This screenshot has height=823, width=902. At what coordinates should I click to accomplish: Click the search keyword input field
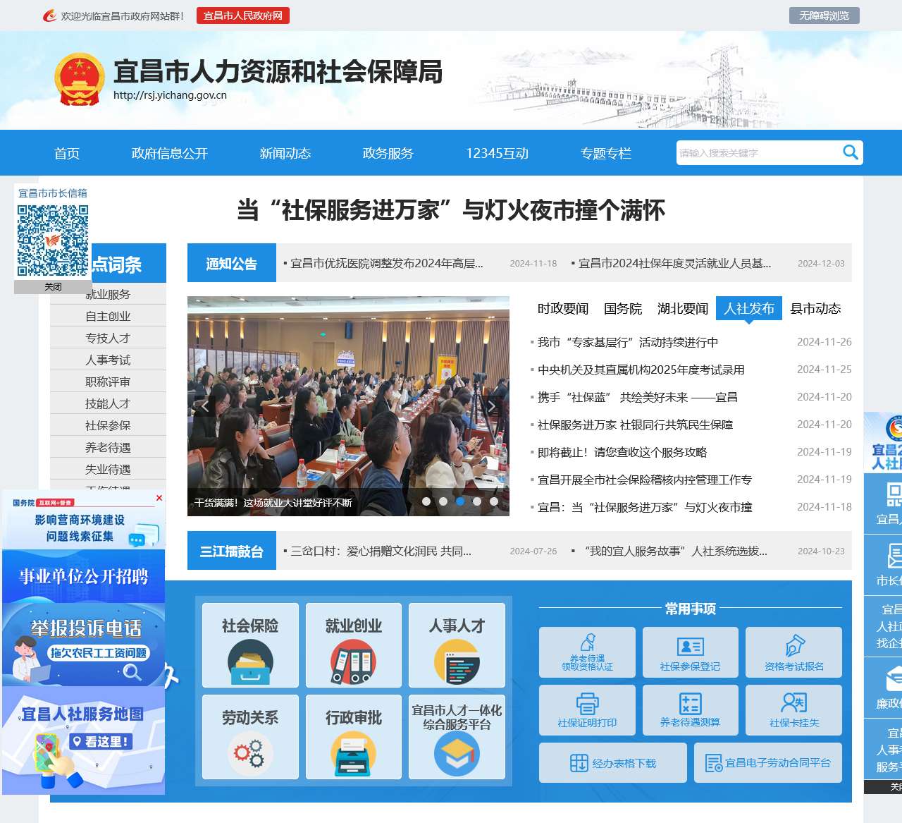(758, 153)
